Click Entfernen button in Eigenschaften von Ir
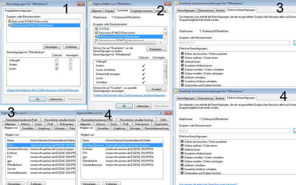Viewport: 296px width, 185px height. pyautogui.click(x=111, y=184)
